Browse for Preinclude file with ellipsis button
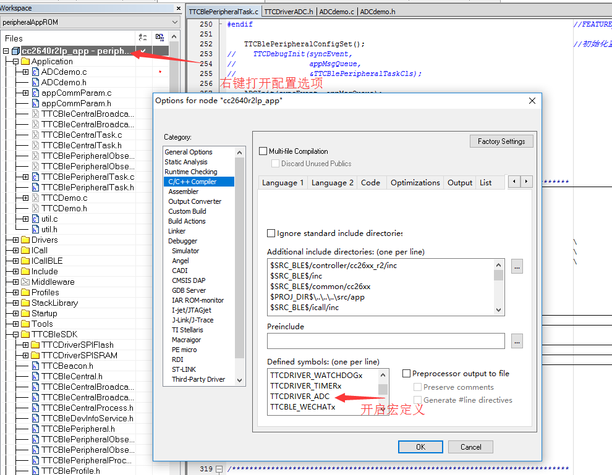This screenshot has width=612, height=475. (517, 341)
